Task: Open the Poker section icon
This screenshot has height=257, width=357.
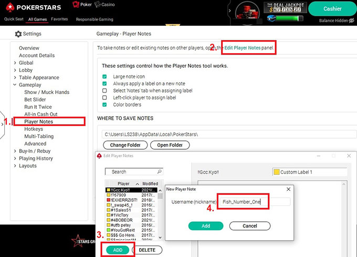Action: point(76,4)
